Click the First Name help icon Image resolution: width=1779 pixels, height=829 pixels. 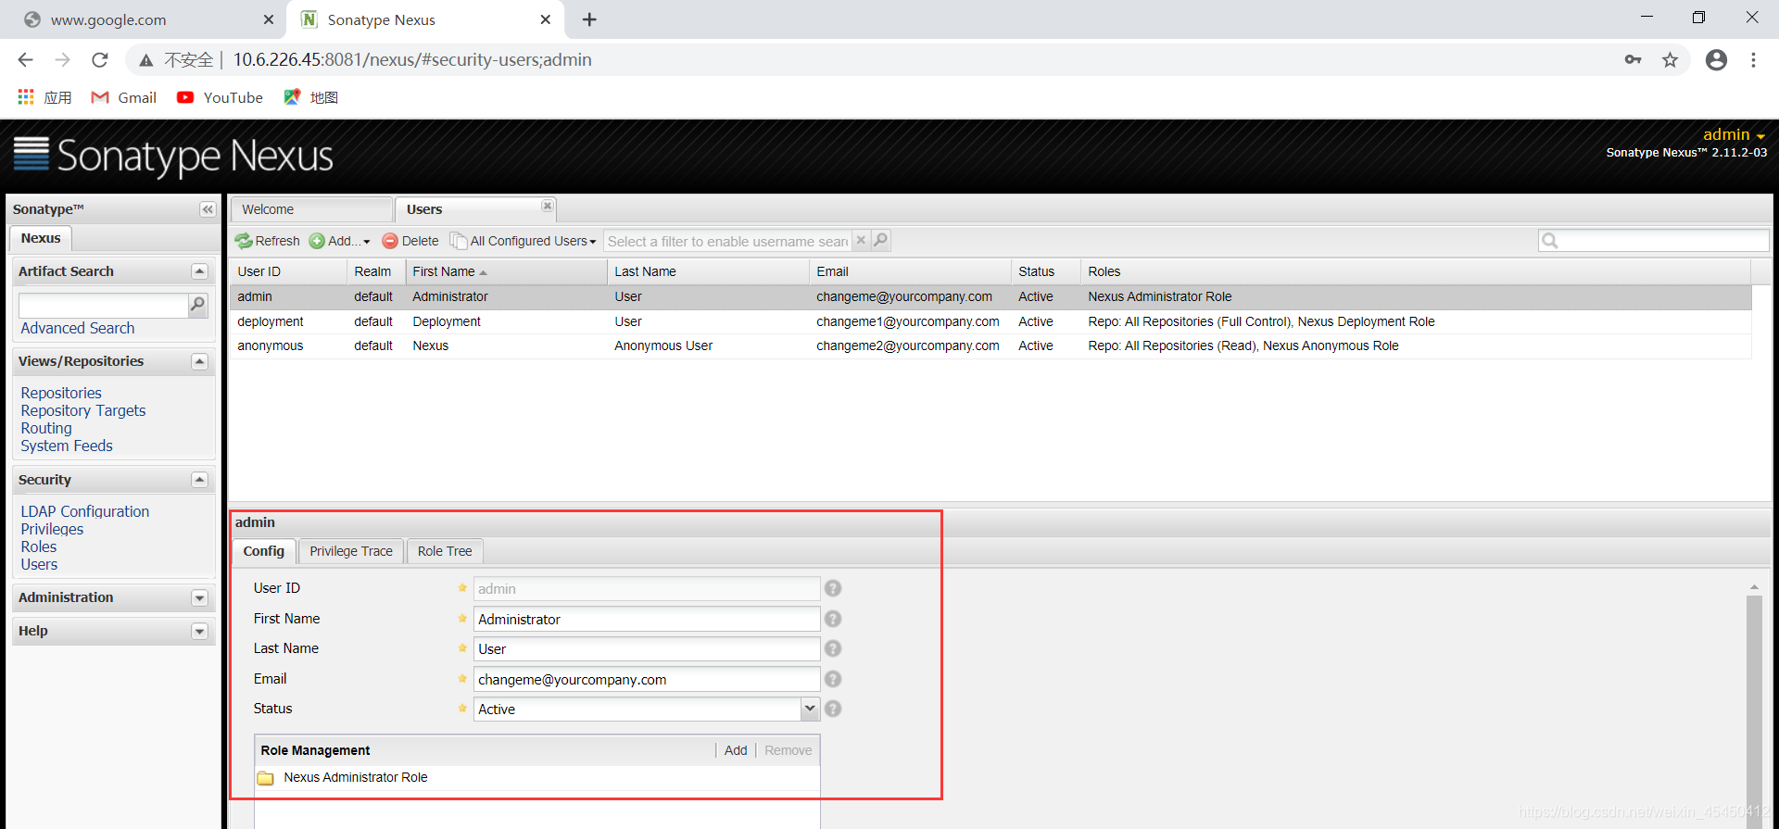click(833, 619)
